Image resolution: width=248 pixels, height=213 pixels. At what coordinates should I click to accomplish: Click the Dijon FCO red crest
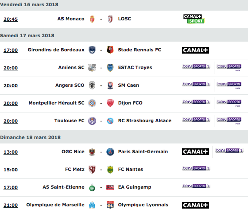110,103
